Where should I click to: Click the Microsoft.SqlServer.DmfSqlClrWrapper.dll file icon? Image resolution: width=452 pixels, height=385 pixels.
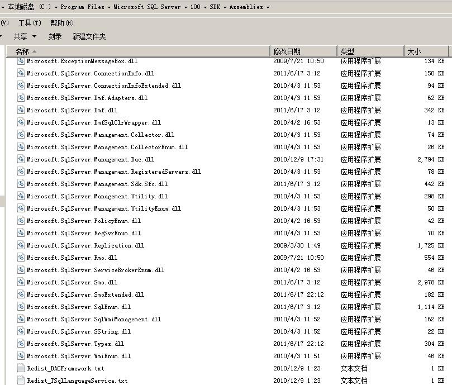click(21, 122)
